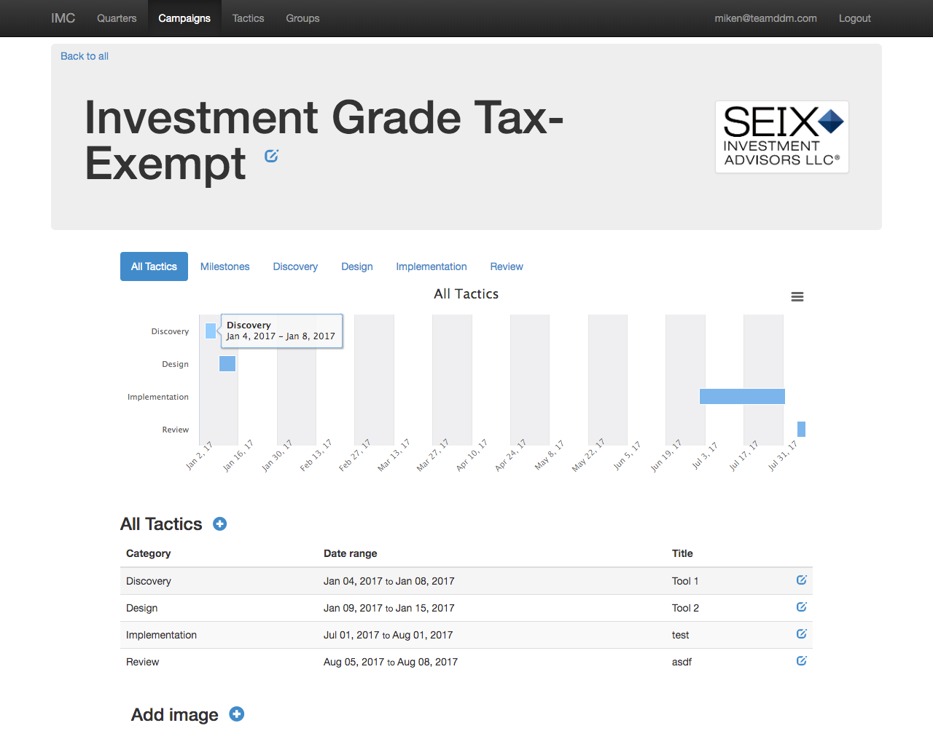The image size is (933, 731).
Task: Select the Discovery category cell
Action: pyautogui.click(x=149, y=581)
